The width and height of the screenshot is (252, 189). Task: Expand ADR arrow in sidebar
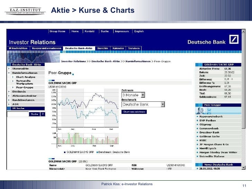(9, 104)
